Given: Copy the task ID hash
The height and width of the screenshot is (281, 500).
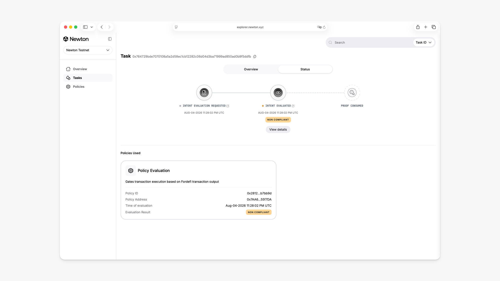Looking at the screenshot, I should click(x=255, y=57).
